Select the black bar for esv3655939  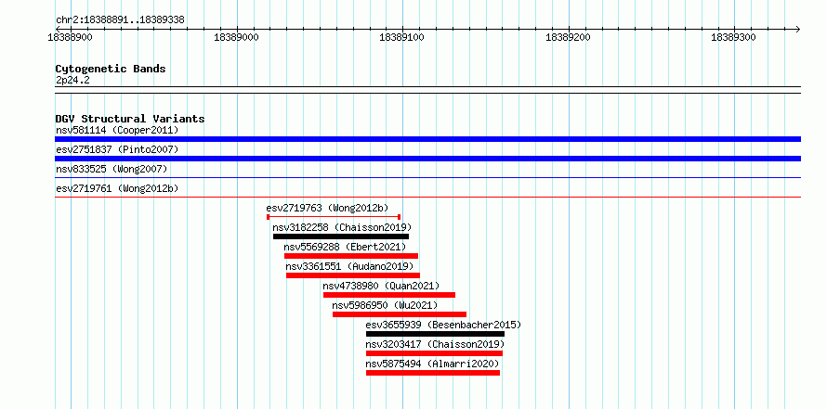click(x=435, y=334)
